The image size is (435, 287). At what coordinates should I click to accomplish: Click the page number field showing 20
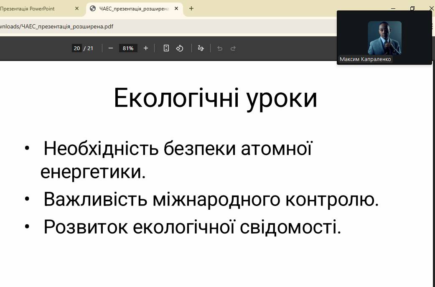pos(77,48)
